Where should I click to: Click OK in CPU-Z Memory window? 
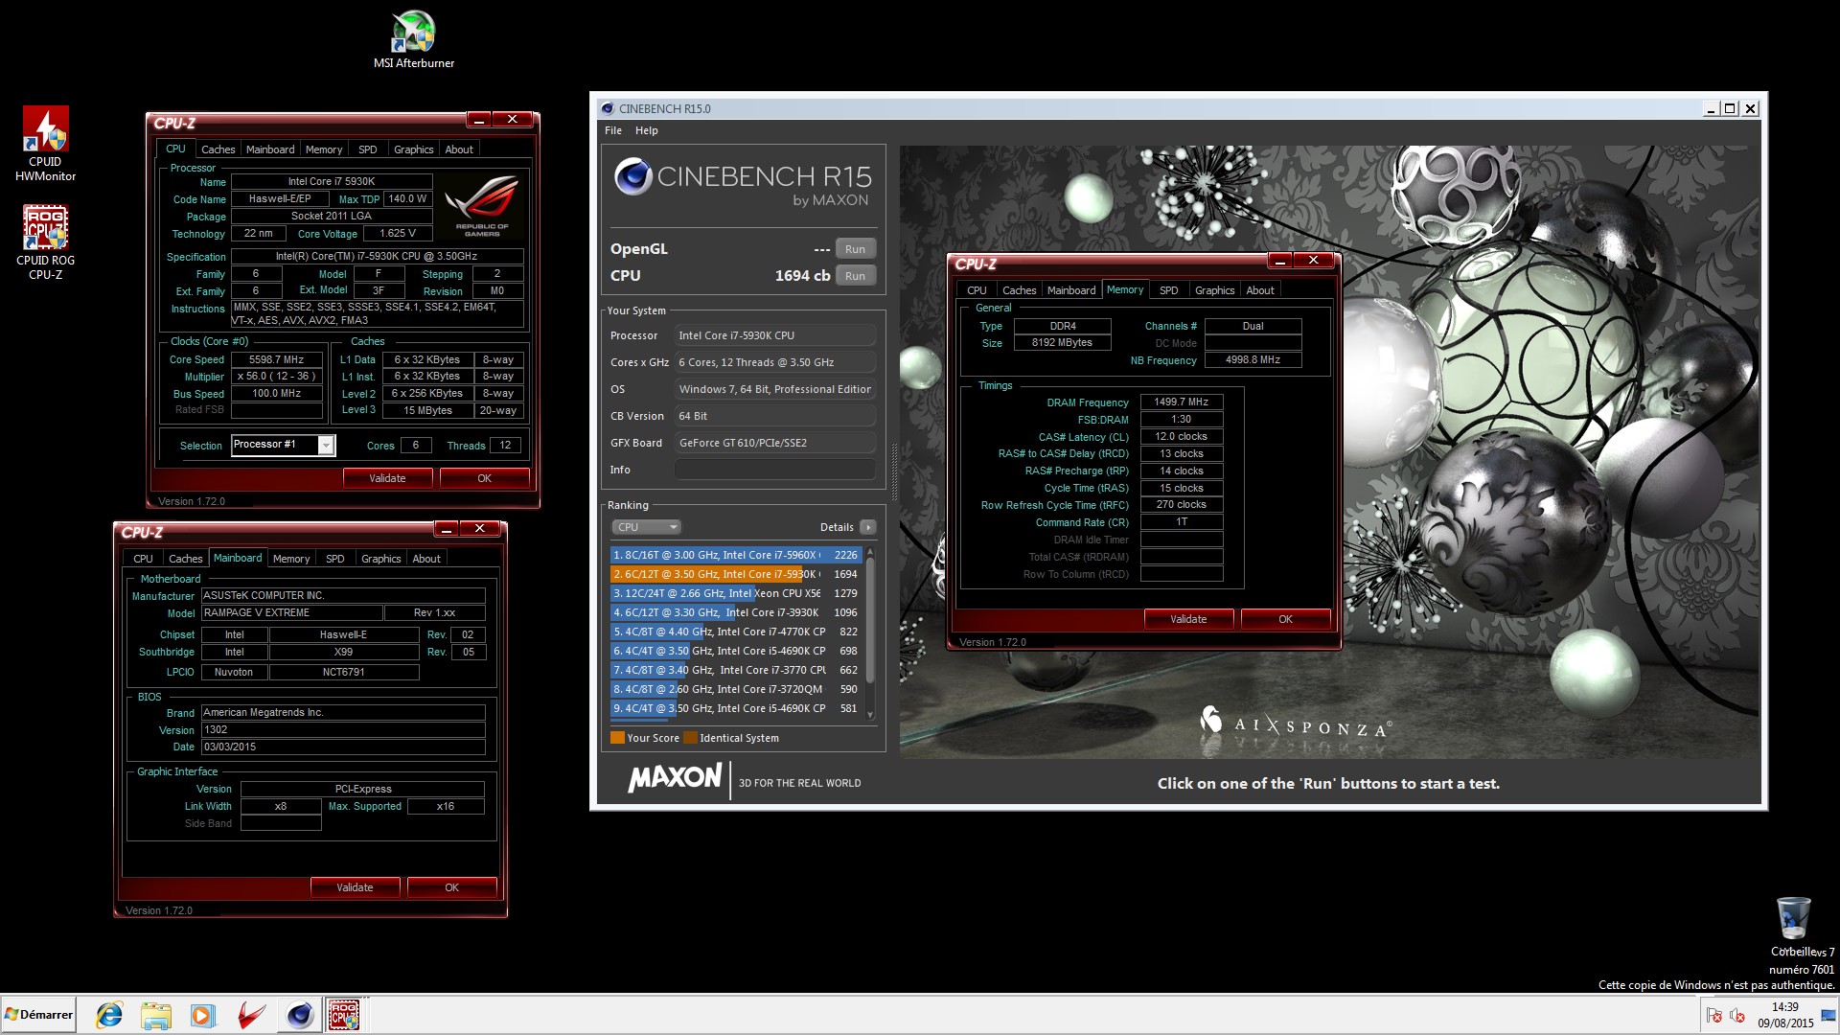tap(1285, 619)
